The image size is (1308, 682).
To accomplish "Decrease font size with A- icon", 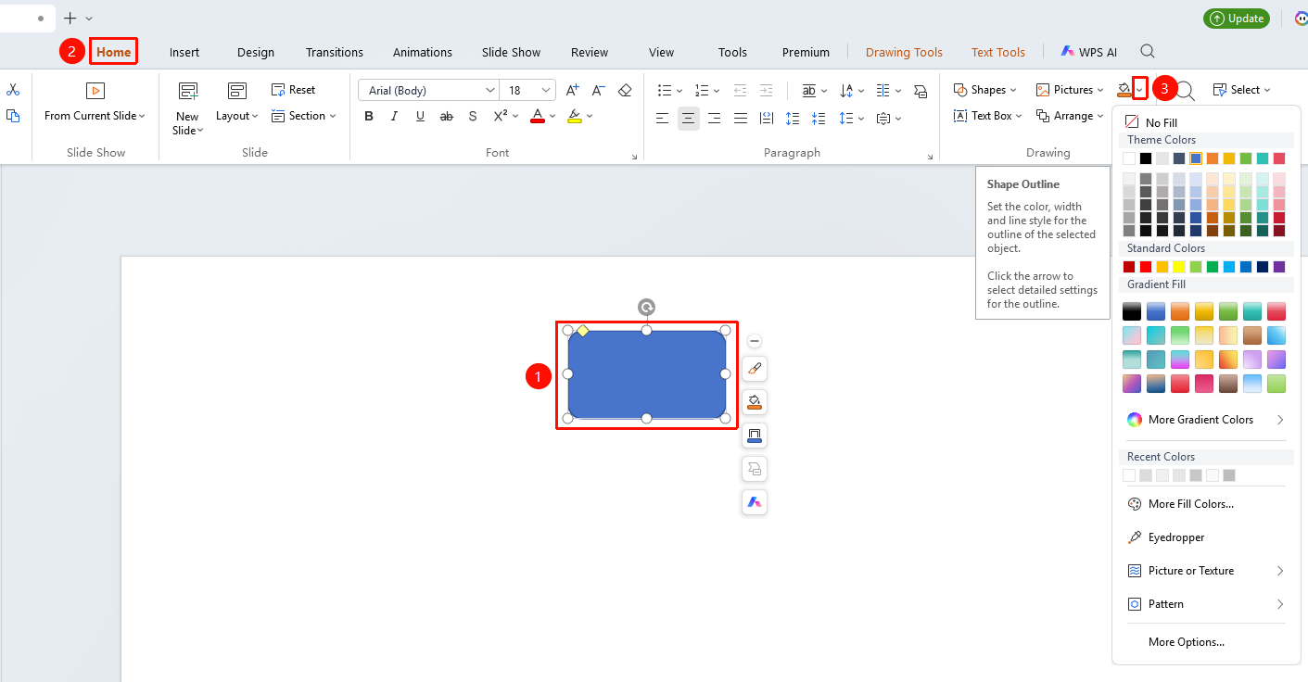I will pyautogui.click(x=599, y=90).
